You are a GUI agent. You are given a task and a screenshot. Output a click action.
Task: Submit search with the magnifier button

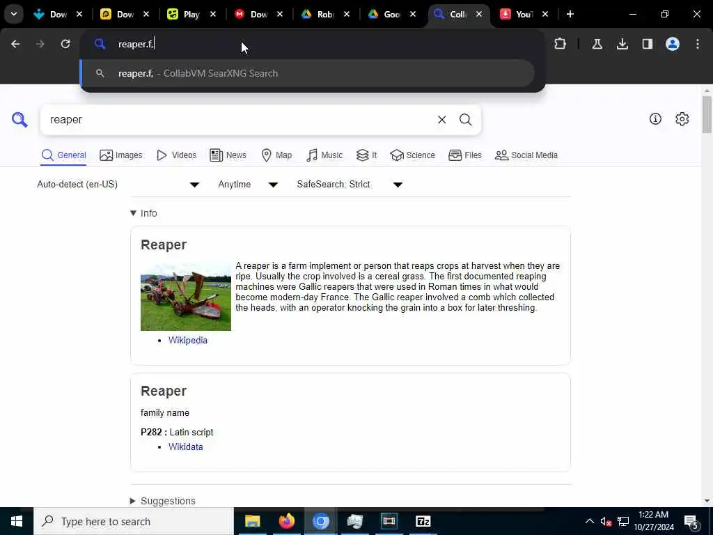point(465,120)
